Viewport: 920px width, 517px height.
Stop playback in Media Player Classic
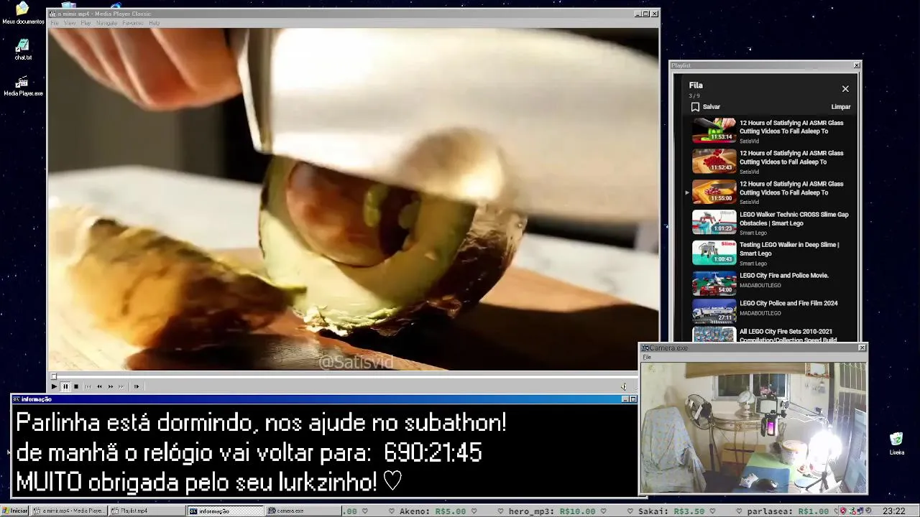click(76, 386)
